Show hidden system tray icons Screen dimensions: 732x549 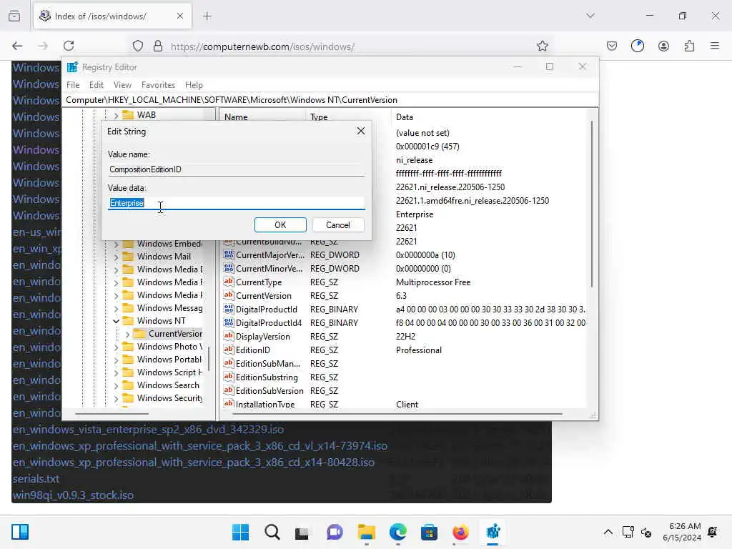[x=608, y=532]
